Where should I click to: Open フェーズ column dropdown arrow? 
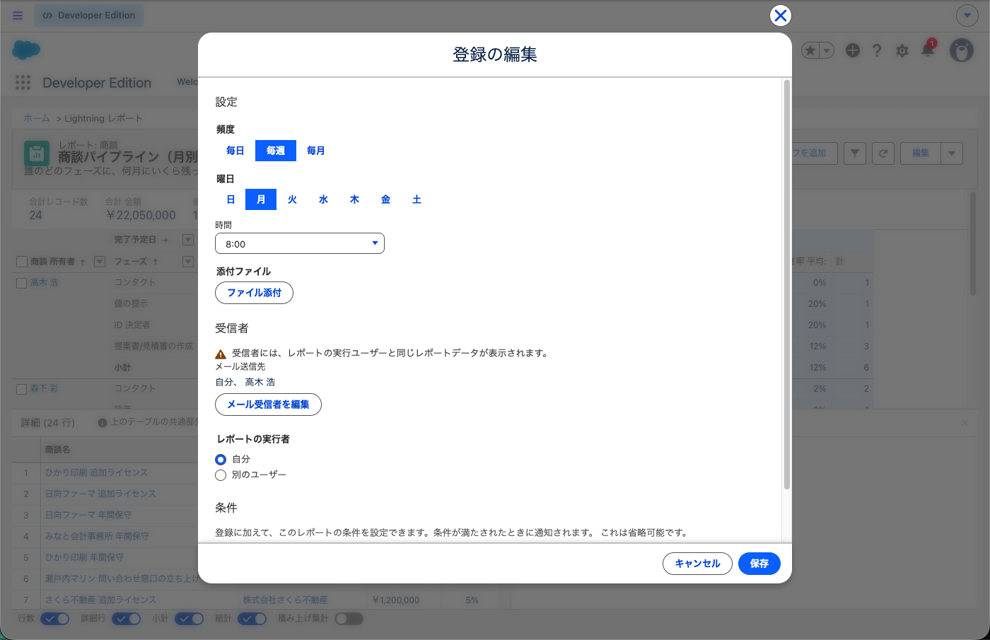pyautogui.click(x=188, y=262)
